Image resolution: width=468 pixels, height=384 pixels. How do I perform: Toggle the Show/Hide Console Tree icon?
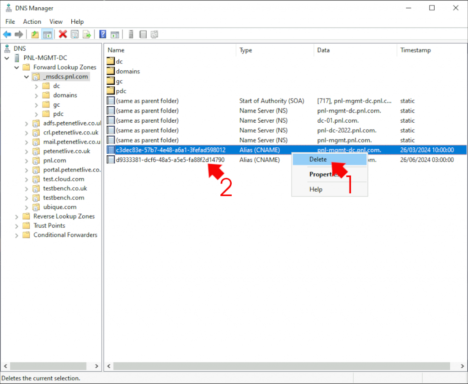(x=48, y=34)
